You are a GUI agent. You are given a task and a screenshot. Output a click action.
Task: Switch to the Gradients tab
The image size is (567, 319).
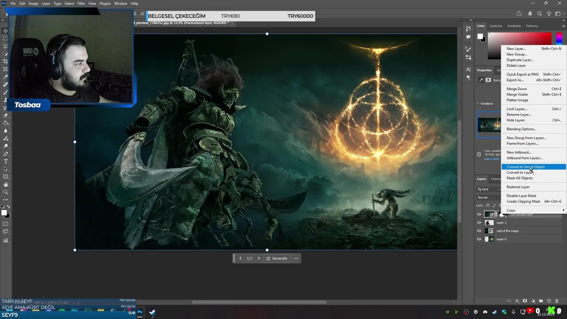[x=514, y=26]
